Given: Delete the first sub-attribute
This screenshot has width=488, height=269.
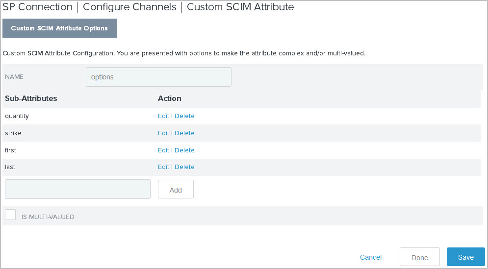Looking at the screenshot, I should pos(184,150).
